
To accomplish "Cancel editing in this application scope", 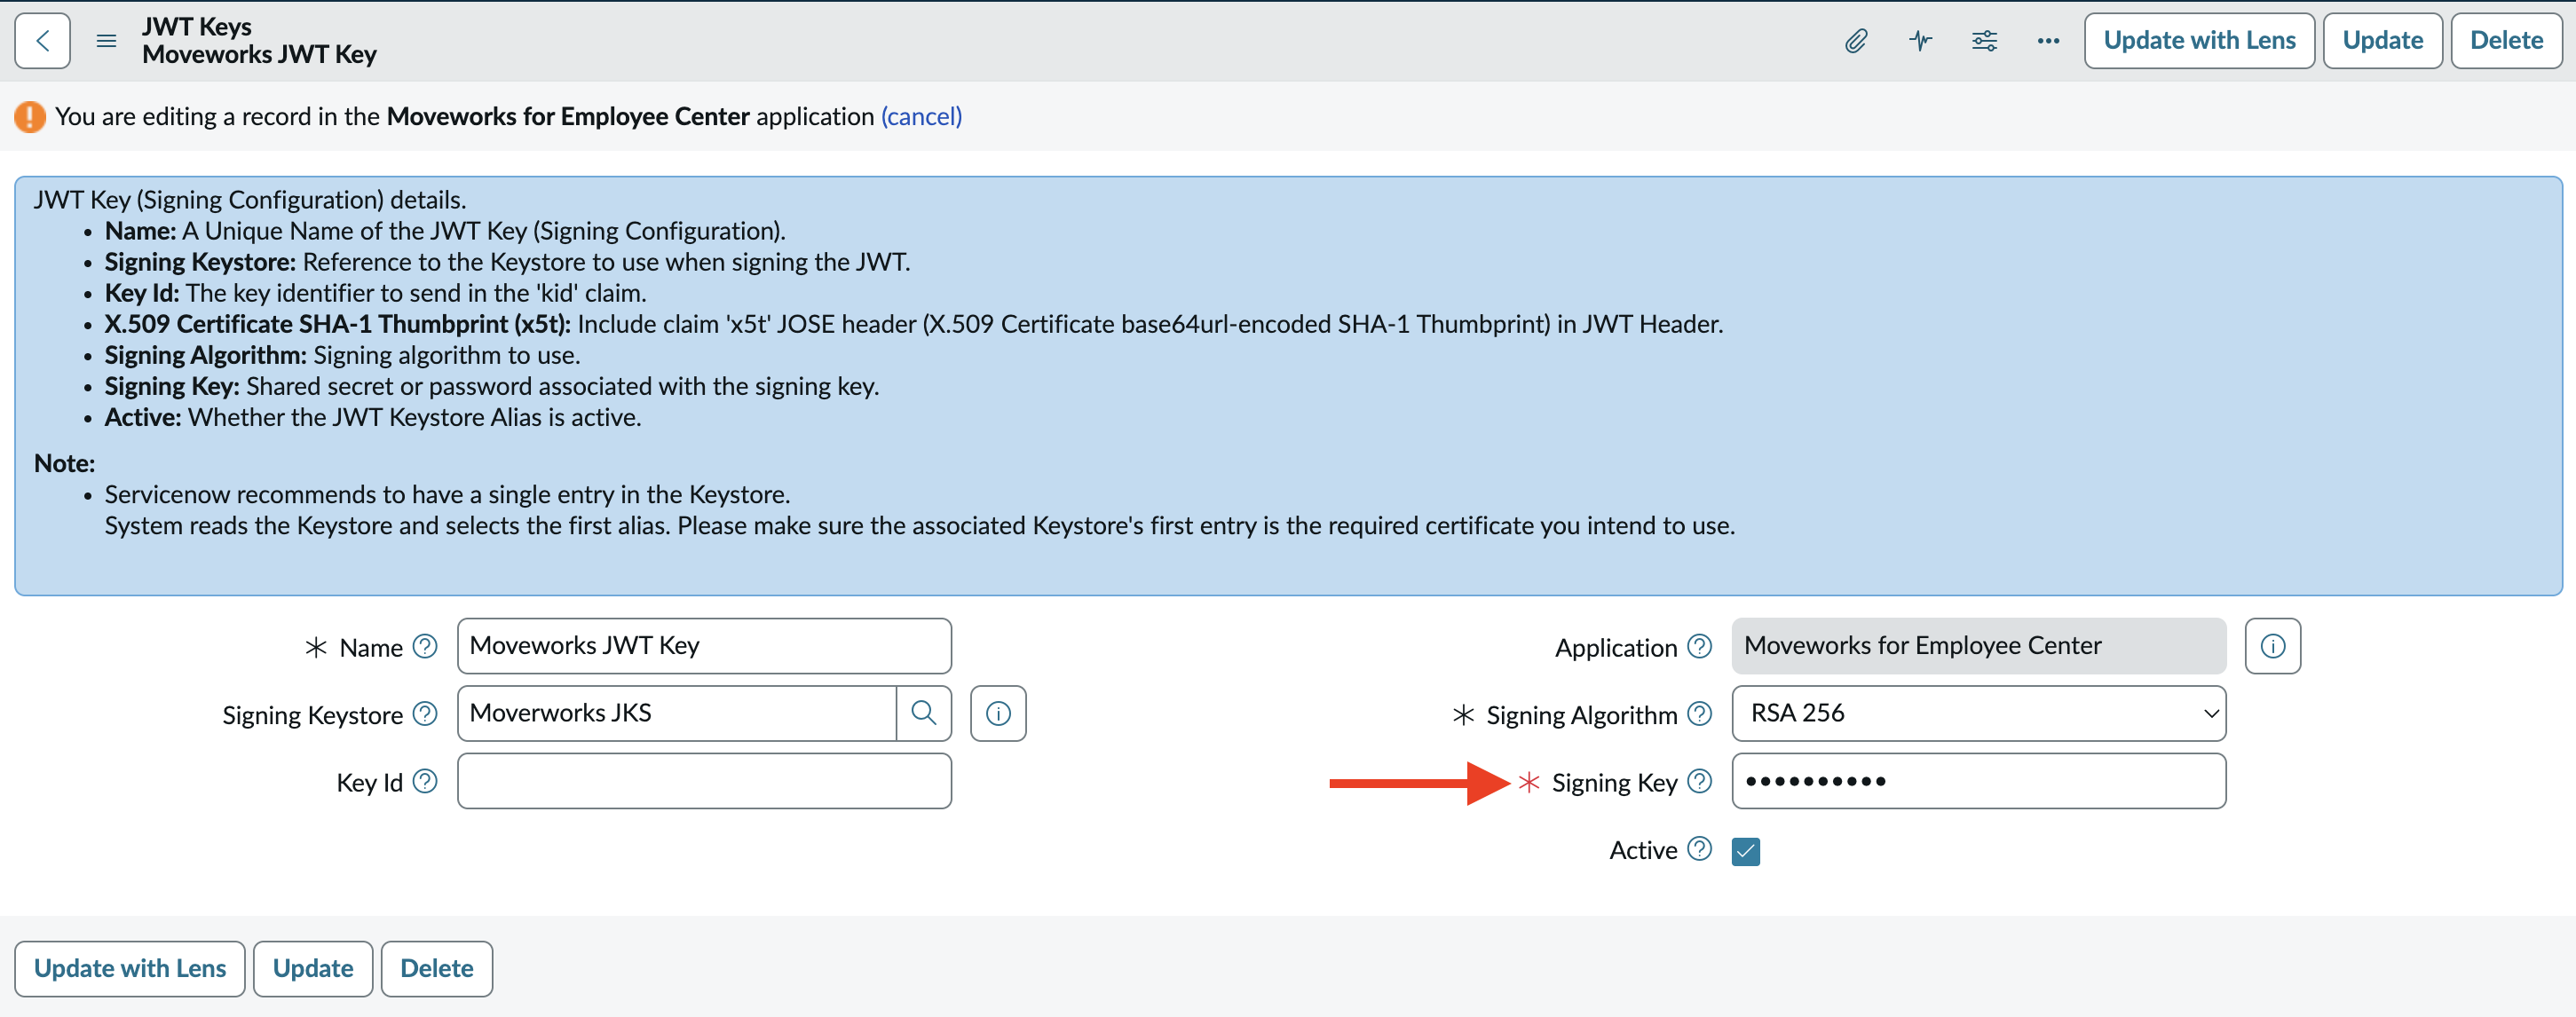I will pos(921,117).
